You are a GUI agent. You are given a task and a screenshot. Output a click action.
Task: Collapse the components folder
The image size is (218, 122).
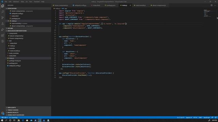[13, 33]
